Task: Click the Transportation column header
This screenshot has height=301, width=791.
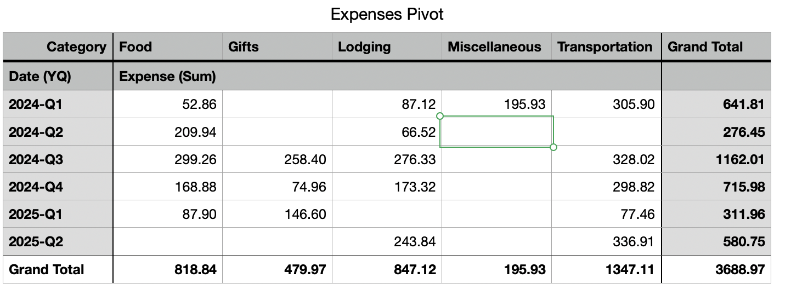Action: point(605,47)
